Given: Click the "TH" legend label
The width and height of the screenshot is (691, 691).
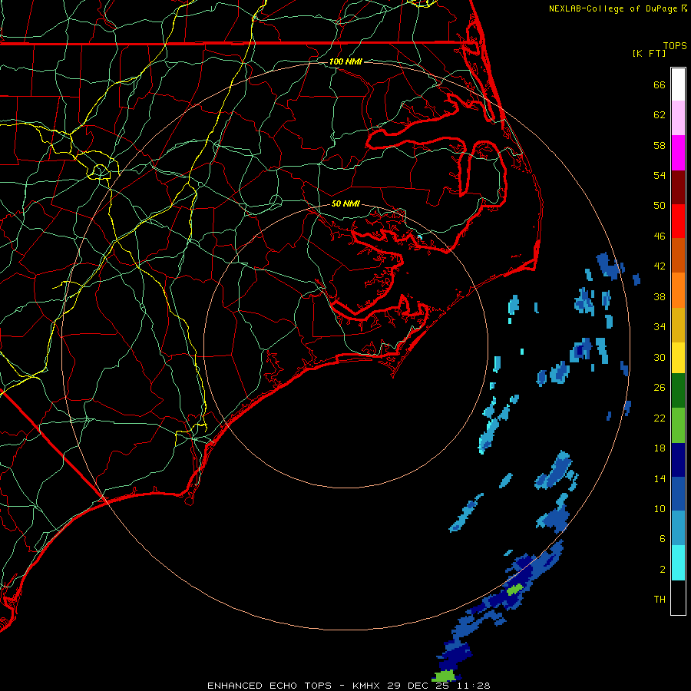Looking at the screenshot, I should pyautogui.click(x=660, y=600).
